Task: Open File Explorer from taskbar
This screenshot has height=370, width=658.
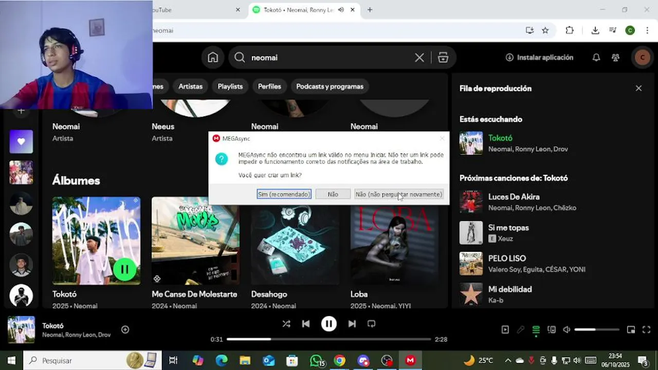Action: tap(245, 360)
